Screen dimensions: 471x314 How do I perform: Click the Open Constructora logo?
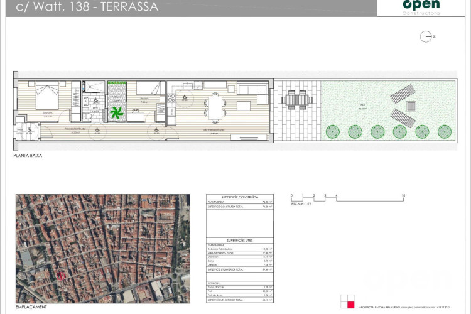420,7
